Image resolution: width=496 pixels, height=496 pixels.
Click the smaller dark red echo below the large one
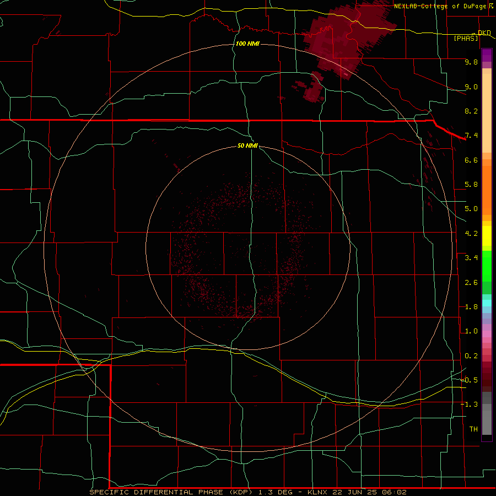point(311,88)
